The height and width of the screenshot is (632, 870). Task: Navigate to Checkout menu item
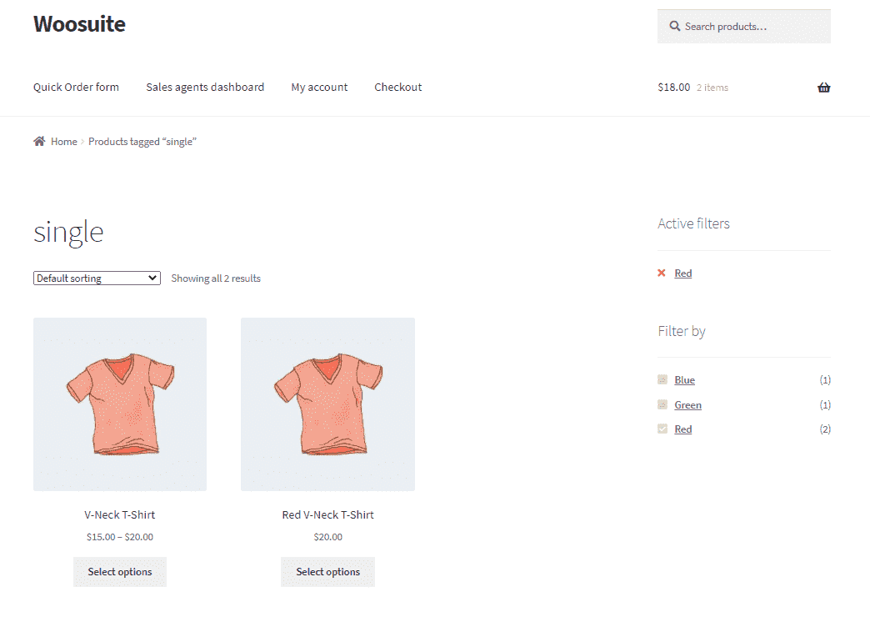click(397, 88)
